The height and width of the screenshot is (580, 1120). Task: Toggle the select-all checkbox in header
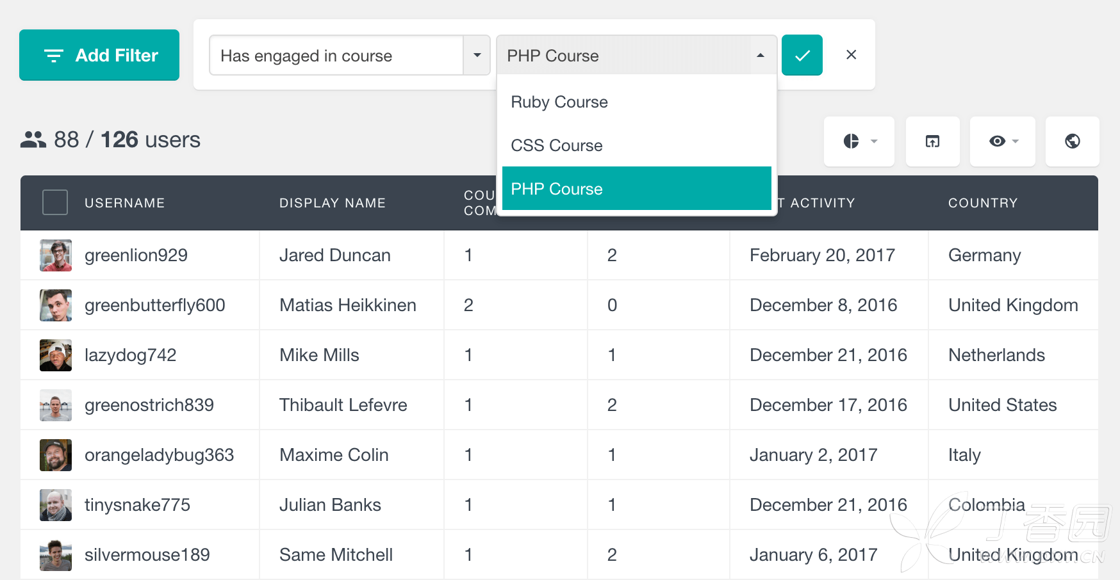click(x=55, y=202)
